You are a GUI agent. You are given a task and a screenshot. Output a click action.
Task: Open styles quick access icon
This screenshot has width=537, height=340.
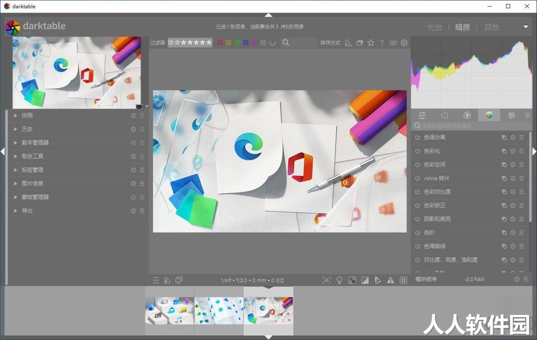[167, 280]
